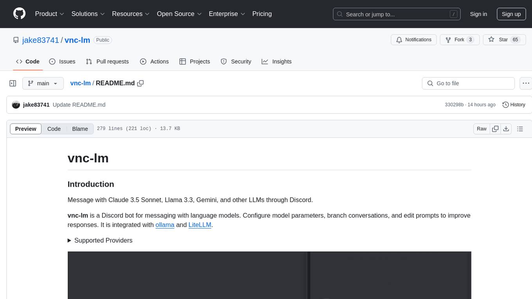The width and height of the screenshot is (532, 299).
Task: Click the star count 65
Action: point(515,40)
